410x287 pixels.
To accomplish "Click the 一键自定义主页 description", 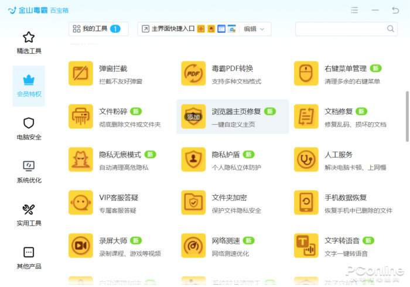I will [233, 125].
